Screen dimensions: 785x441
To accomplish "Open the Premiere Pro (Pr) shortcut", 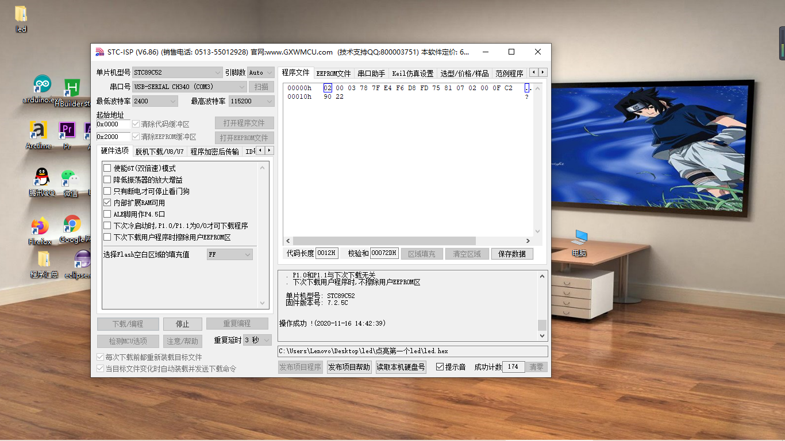I will pos(67,136).
